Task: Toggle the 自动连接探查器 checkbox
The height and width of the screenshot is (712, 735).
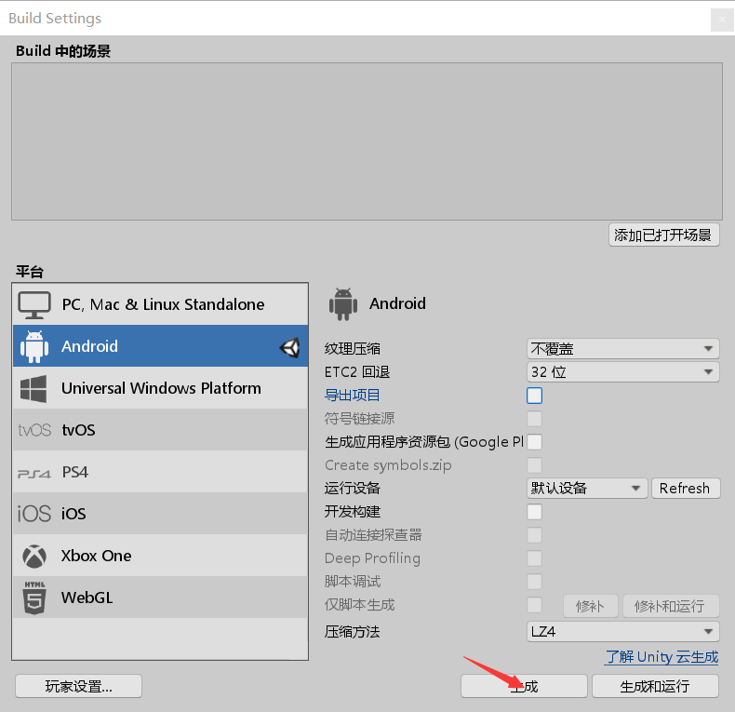Action: click(x=534, y=535)
